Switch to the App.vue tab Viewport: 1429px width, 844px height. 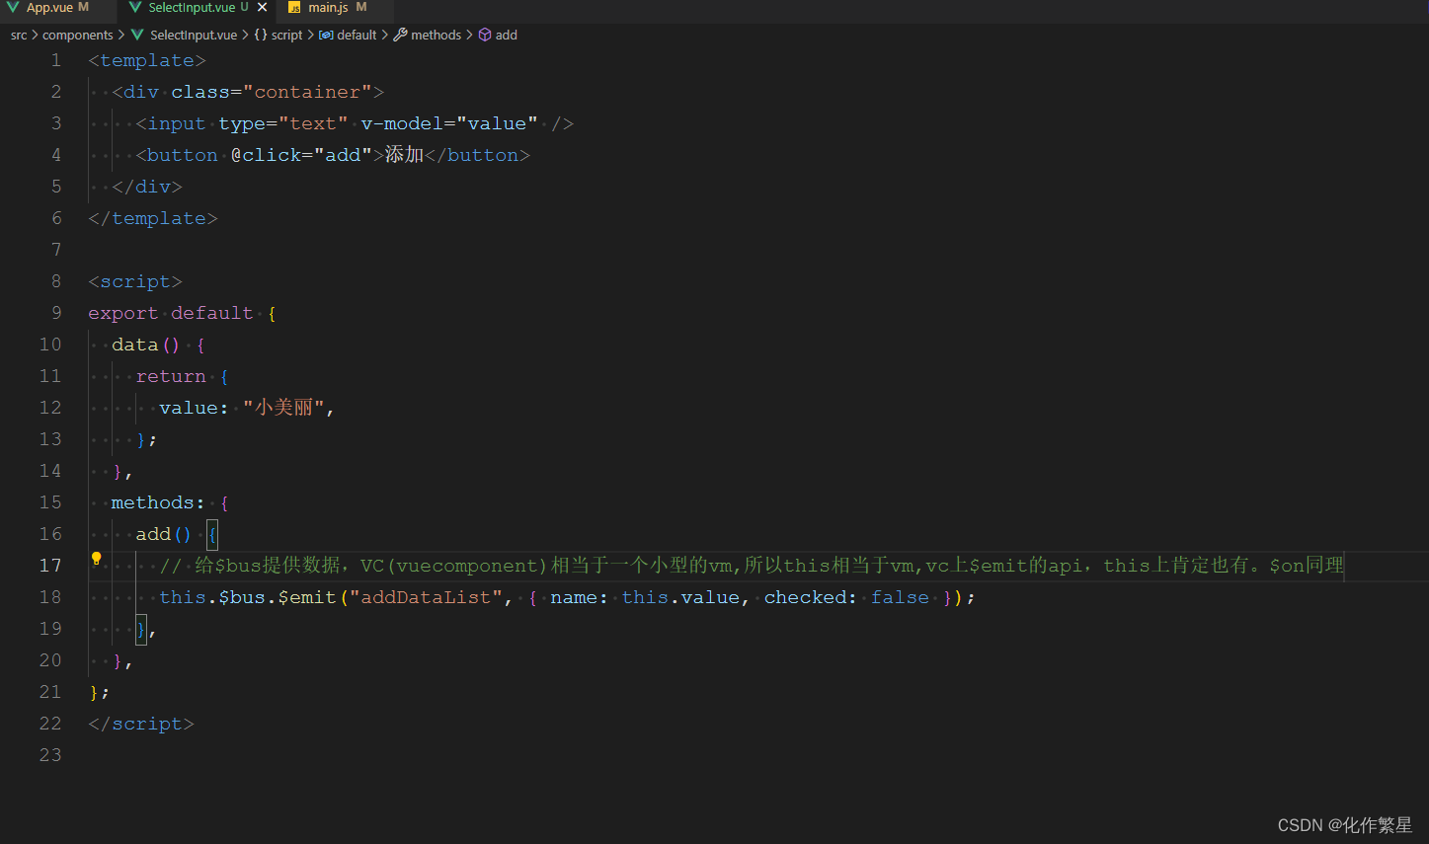[x=48, y=8]
